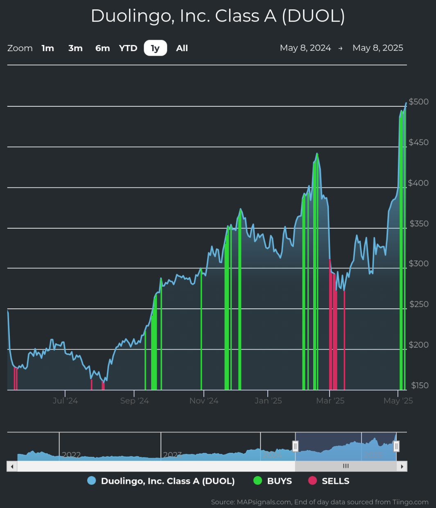Select the 1m zoom range
Viewport: 436px width, 508px height.
tap(48, 48)
